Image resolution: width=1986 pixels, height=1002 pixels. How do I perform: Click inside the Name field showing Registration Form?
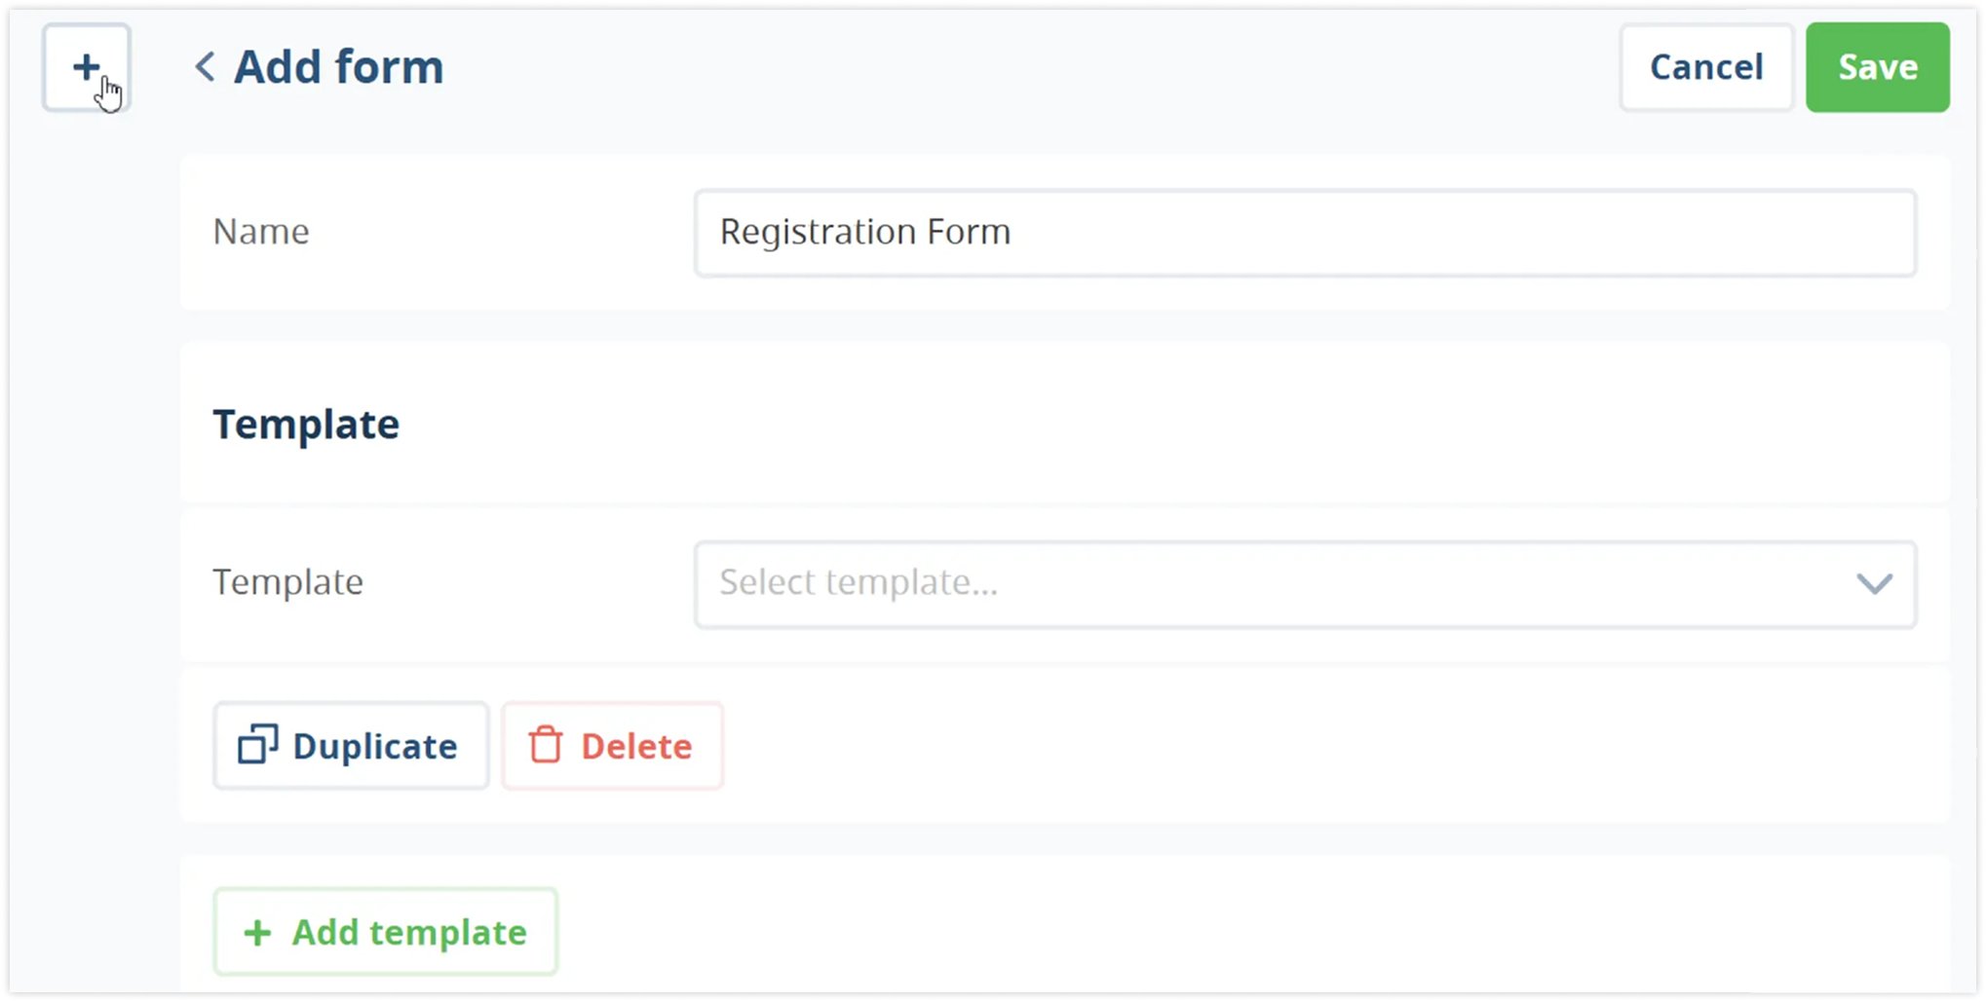[1304, 233]
